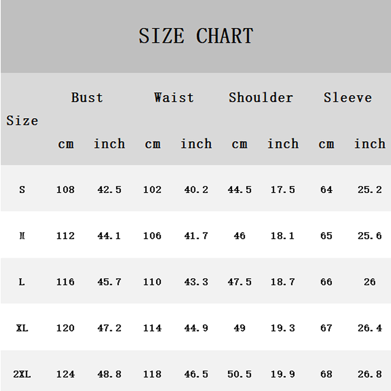Screen dimensions: 391x391
Task: Click the Sleeve column header
Action: [x=348, y=97]
